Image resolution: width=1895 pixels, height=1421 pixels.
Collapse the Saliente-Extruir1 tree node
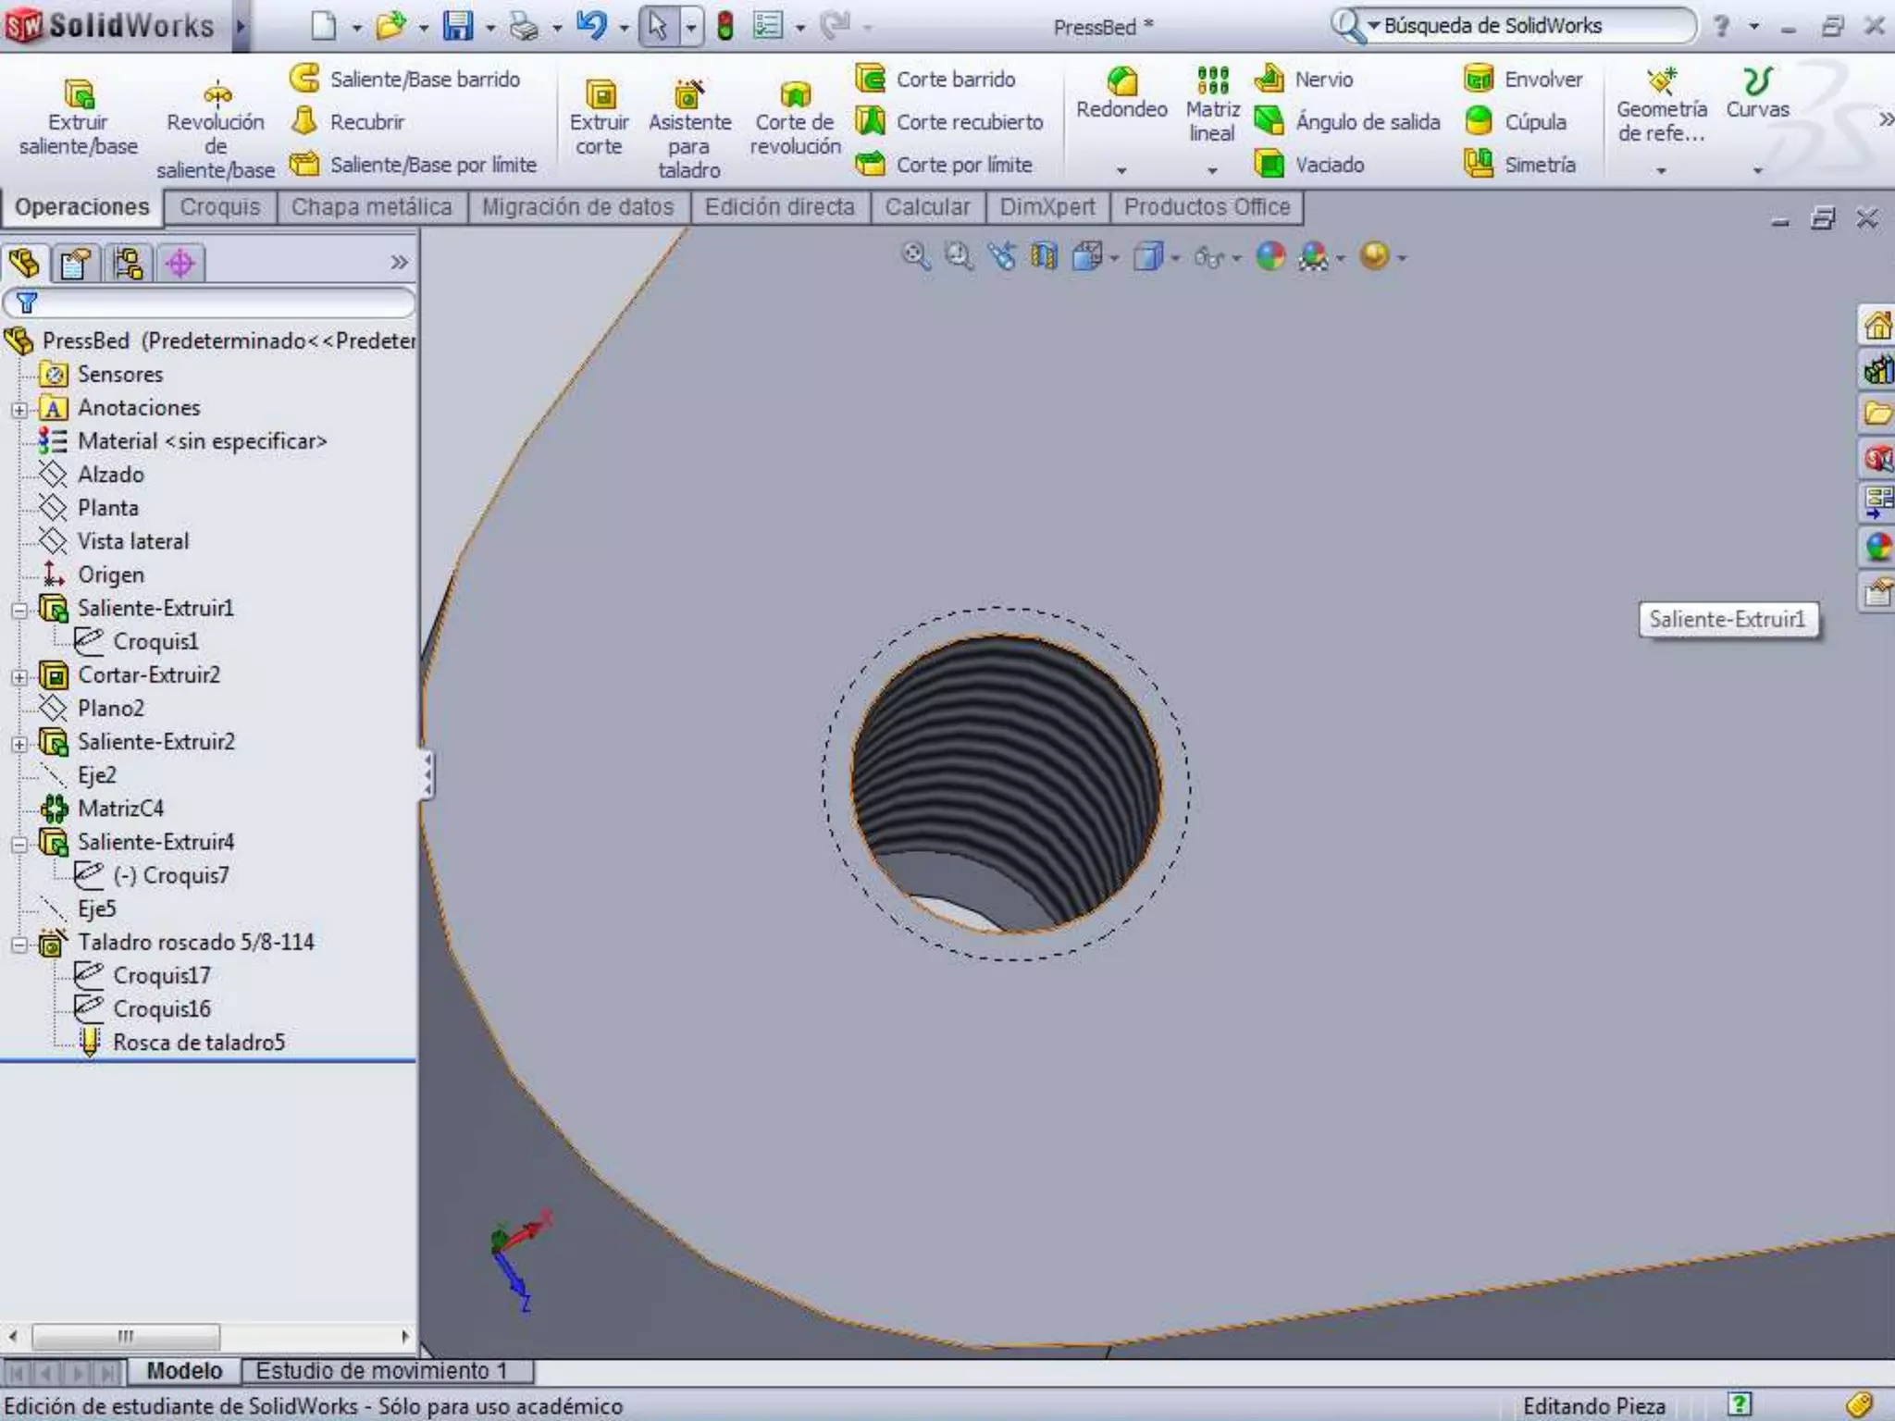click(19, 610)
